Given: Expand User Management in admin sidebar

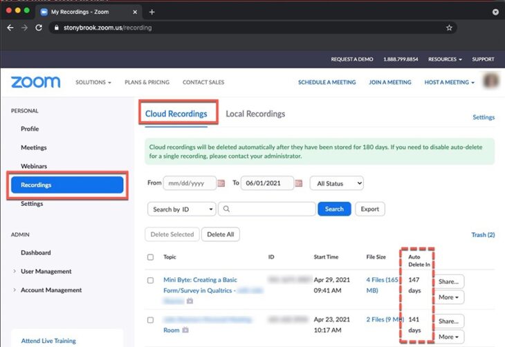Looking at the screenshot, I should [x=46, y=271].
